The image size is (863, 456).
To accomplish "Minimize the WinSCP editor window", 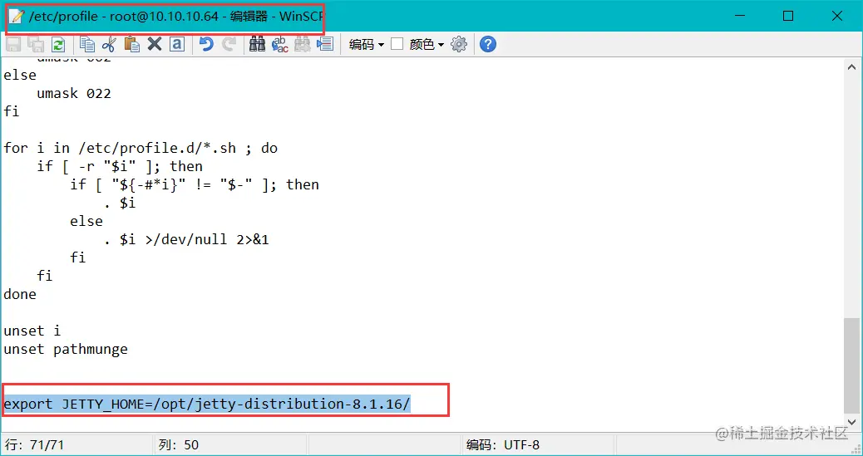I will (x=739, y=16).
